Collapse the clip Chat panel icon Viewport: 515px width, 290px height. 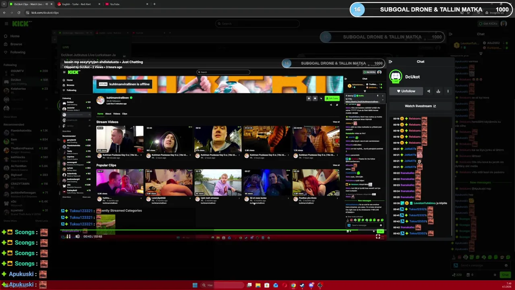click(x=390, y=62)
